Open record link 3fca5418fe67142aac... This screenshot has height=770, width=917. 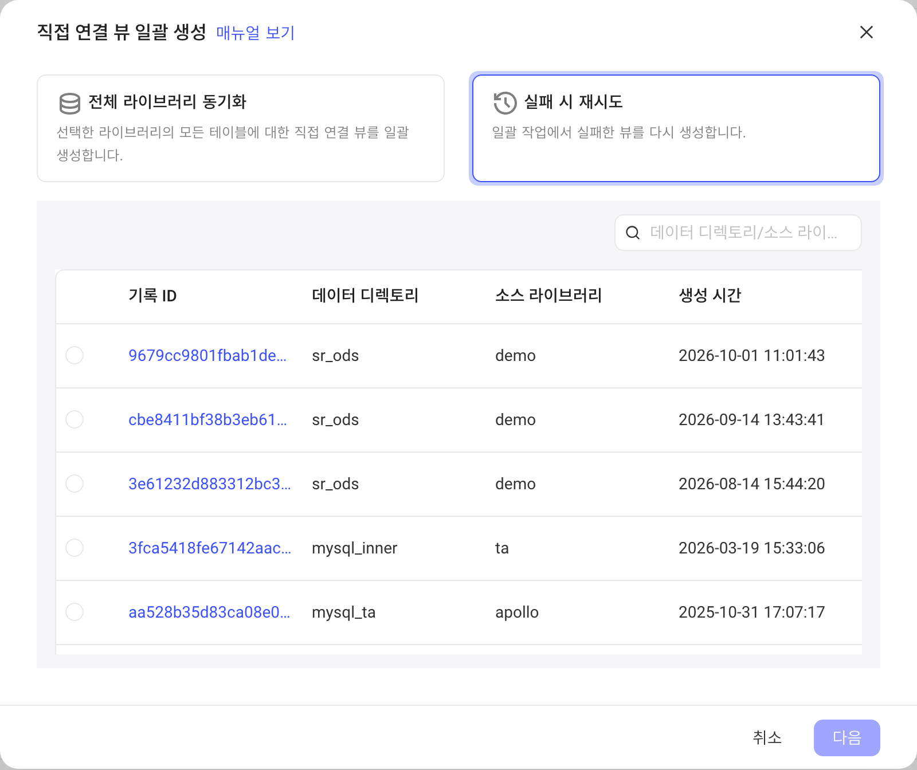point(210,548)
